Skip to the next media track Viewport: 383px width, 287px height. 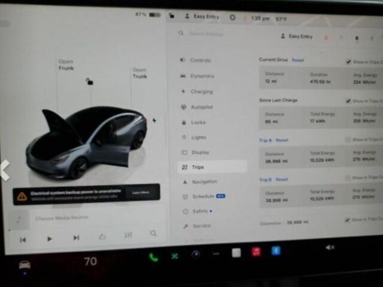[x=76, y=238]
